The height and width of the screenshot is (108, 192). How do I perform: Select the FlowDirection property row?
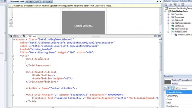(x=179, y=106)
